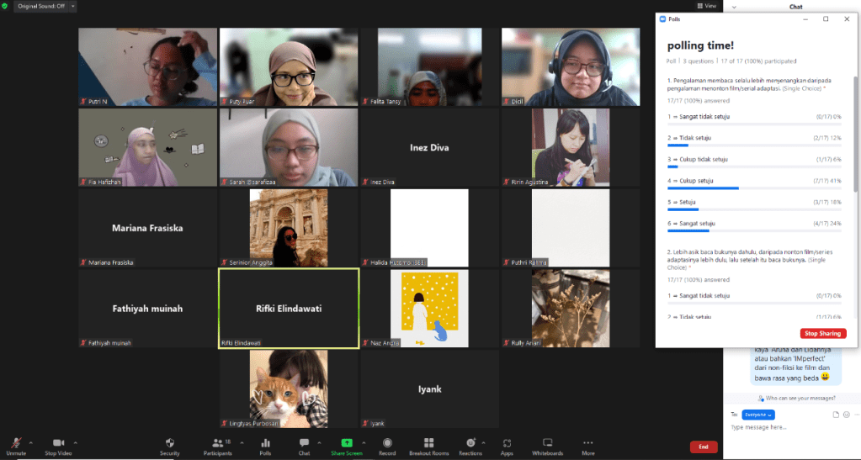Open the Apps icon
Screen dimensions: 861x460
pyautogui.click(x=507, y=442)
